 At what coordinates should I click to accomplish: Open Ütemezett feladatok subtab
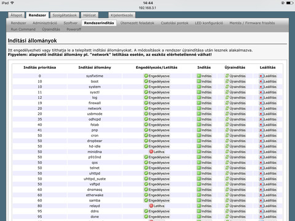(137, 23)
